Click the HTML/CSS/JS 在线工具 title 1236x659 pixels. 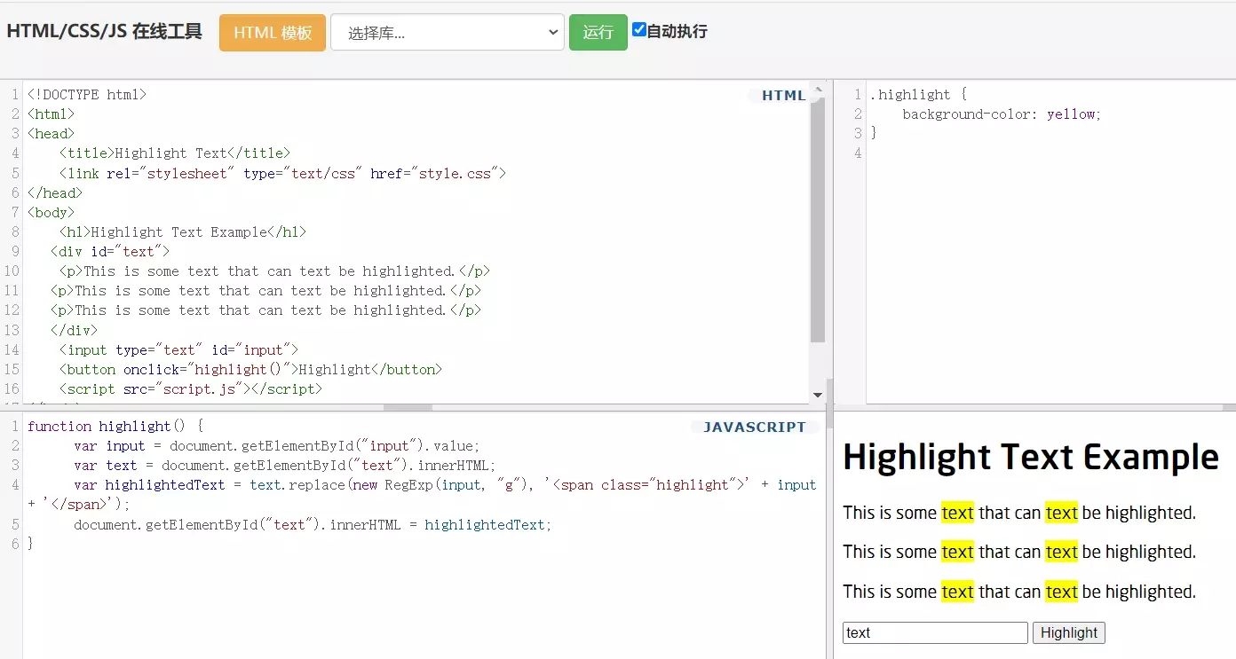tap(105, 32)
